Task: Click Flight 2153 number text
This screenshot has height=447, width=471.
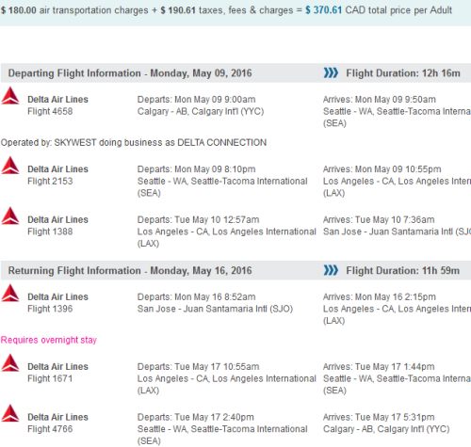Action: tap(50, 182)
